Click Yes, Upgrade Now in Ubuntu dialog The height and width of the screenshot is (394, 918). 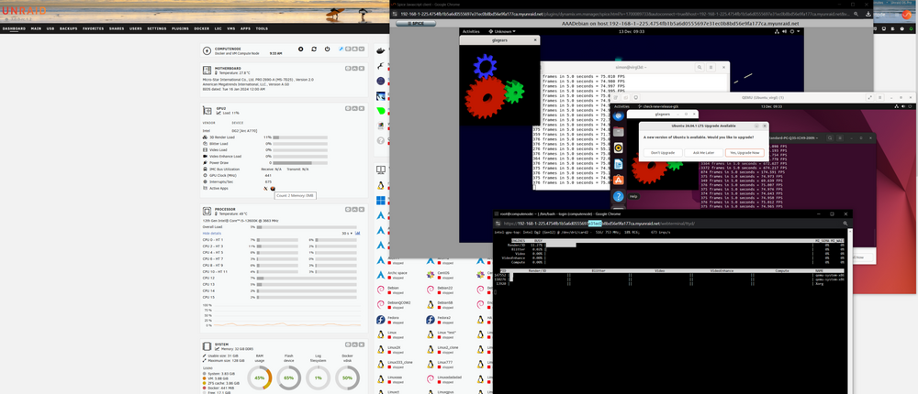[744, 153]
